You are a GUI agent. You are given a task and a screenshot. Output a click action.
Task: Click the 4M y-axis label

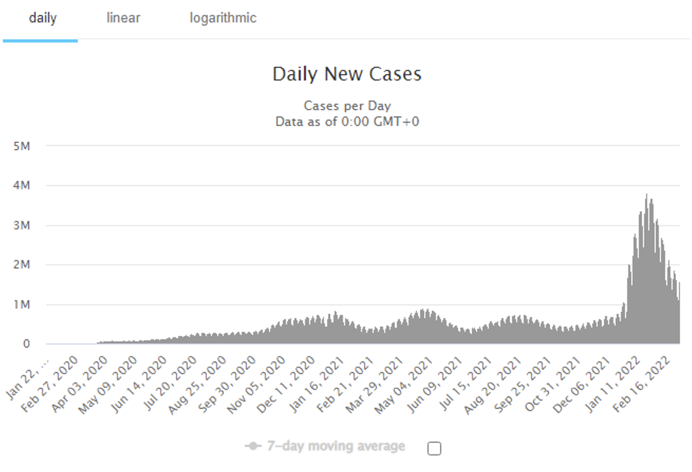pos(22,185)
